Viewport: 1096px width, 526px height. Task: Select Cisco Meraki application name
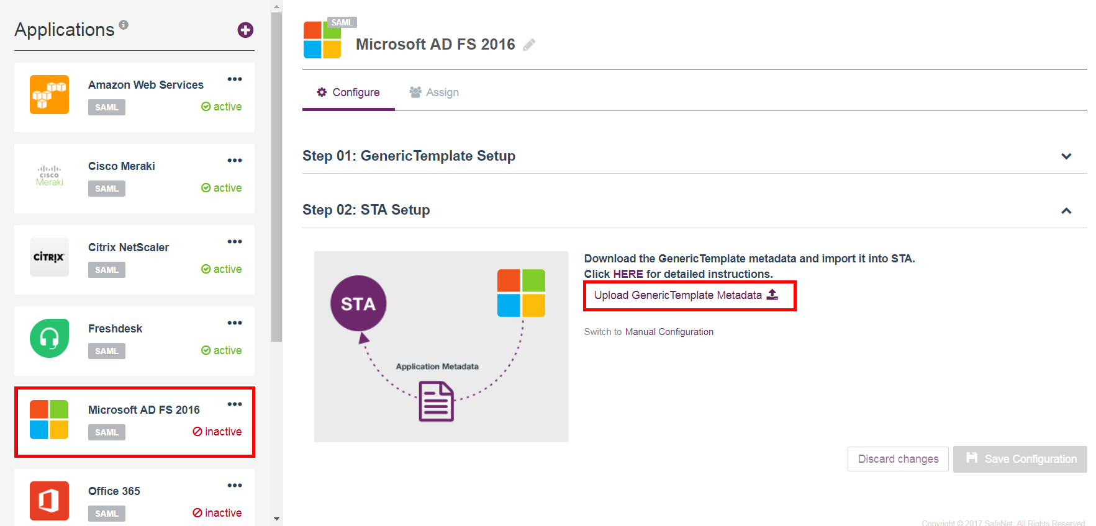(x=122, y=166)
